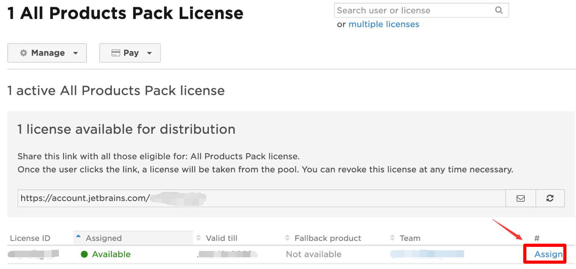Click the gear icon on Manage
The image size is (576, 269).
(x=24, y=53)
